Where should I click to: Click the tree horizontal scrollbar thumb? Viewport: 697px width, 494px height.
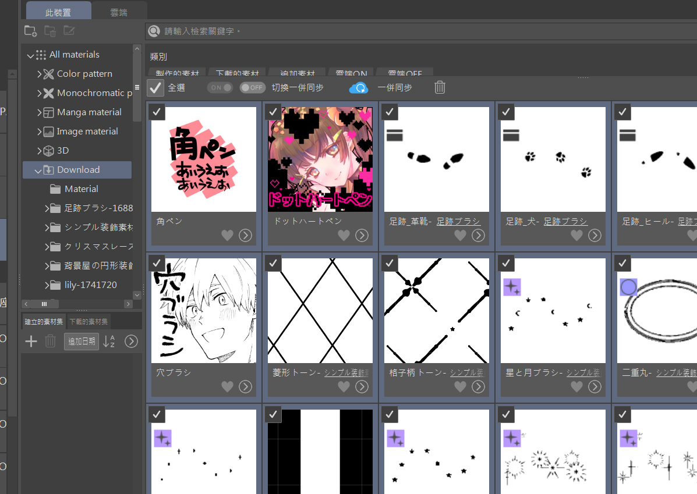(44, 304)
